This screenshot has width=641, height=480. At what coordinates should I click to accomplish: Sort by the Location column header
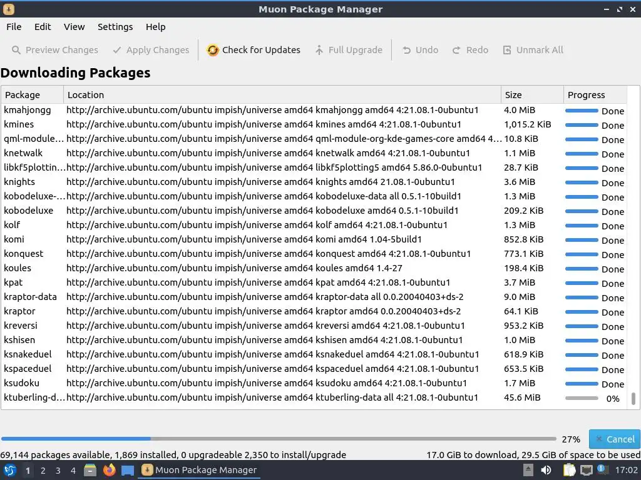tap(282, 95)
